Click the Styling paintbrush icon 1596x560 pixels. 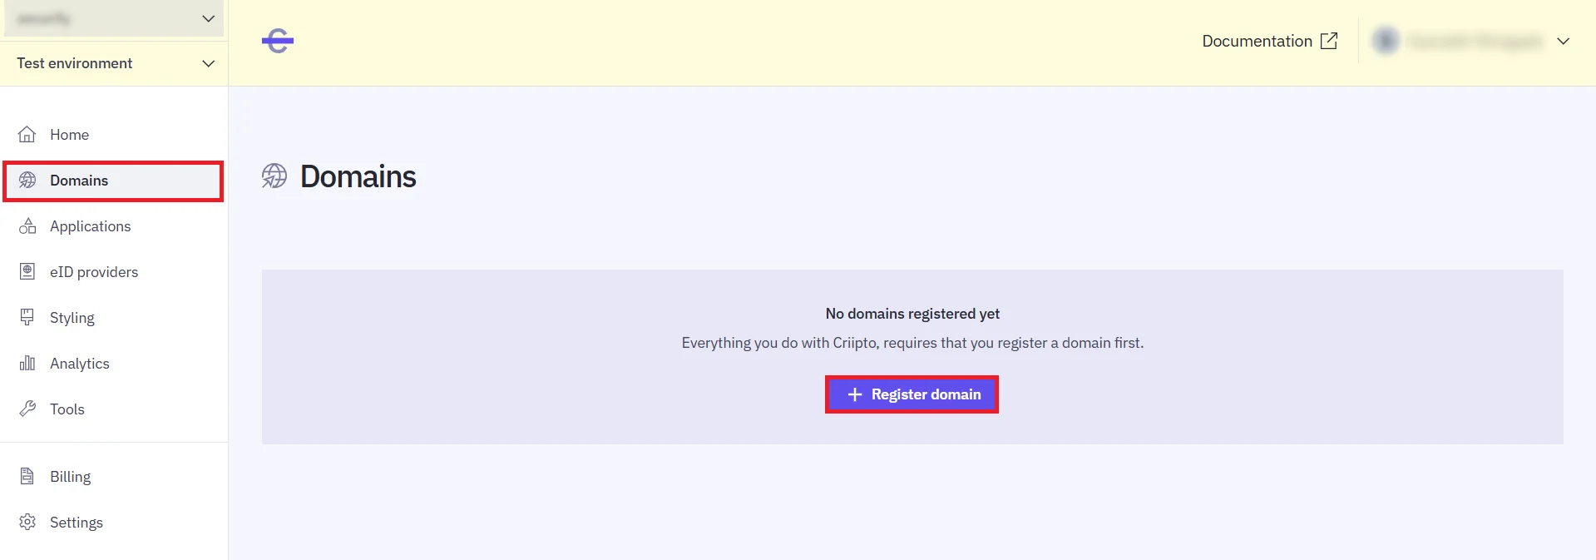pos(27,317)
